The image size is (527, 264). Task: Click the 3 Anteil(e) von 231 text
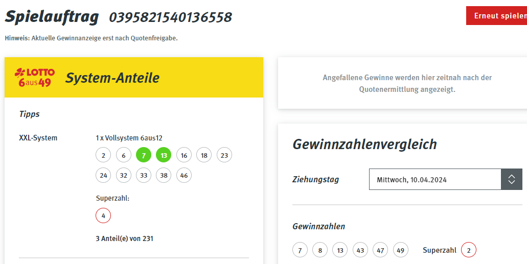124,238
